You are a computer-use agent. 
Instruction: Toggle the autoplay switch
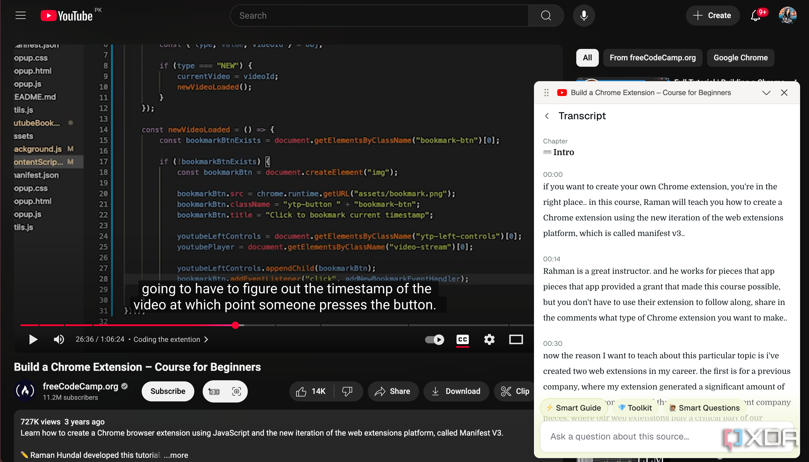pos(434,339)
